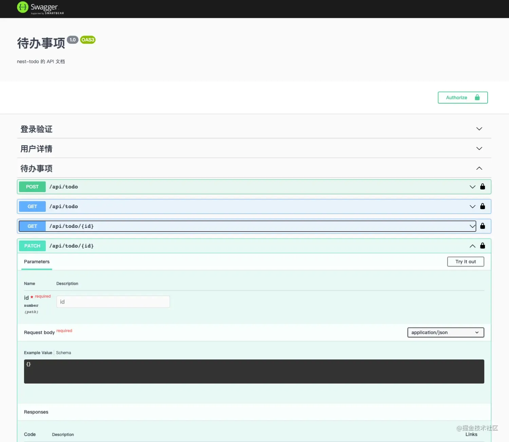Viewport: 509px width, 442px height.
Task: Click the OAS3 version badge
Action: pos(88,40)
